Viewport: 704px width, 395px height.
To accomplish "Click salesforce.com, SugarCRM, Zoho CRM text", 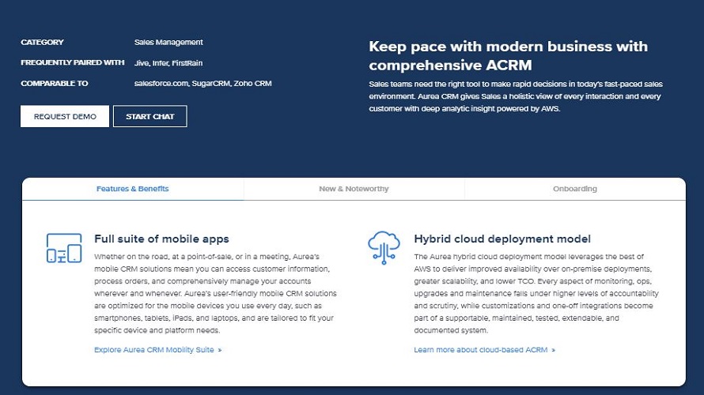I will [x=203, y=84].
